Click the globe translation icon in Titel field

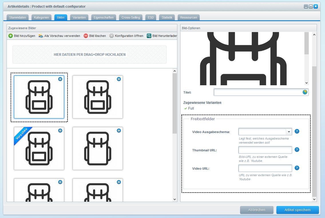click(x=305, y=92)
